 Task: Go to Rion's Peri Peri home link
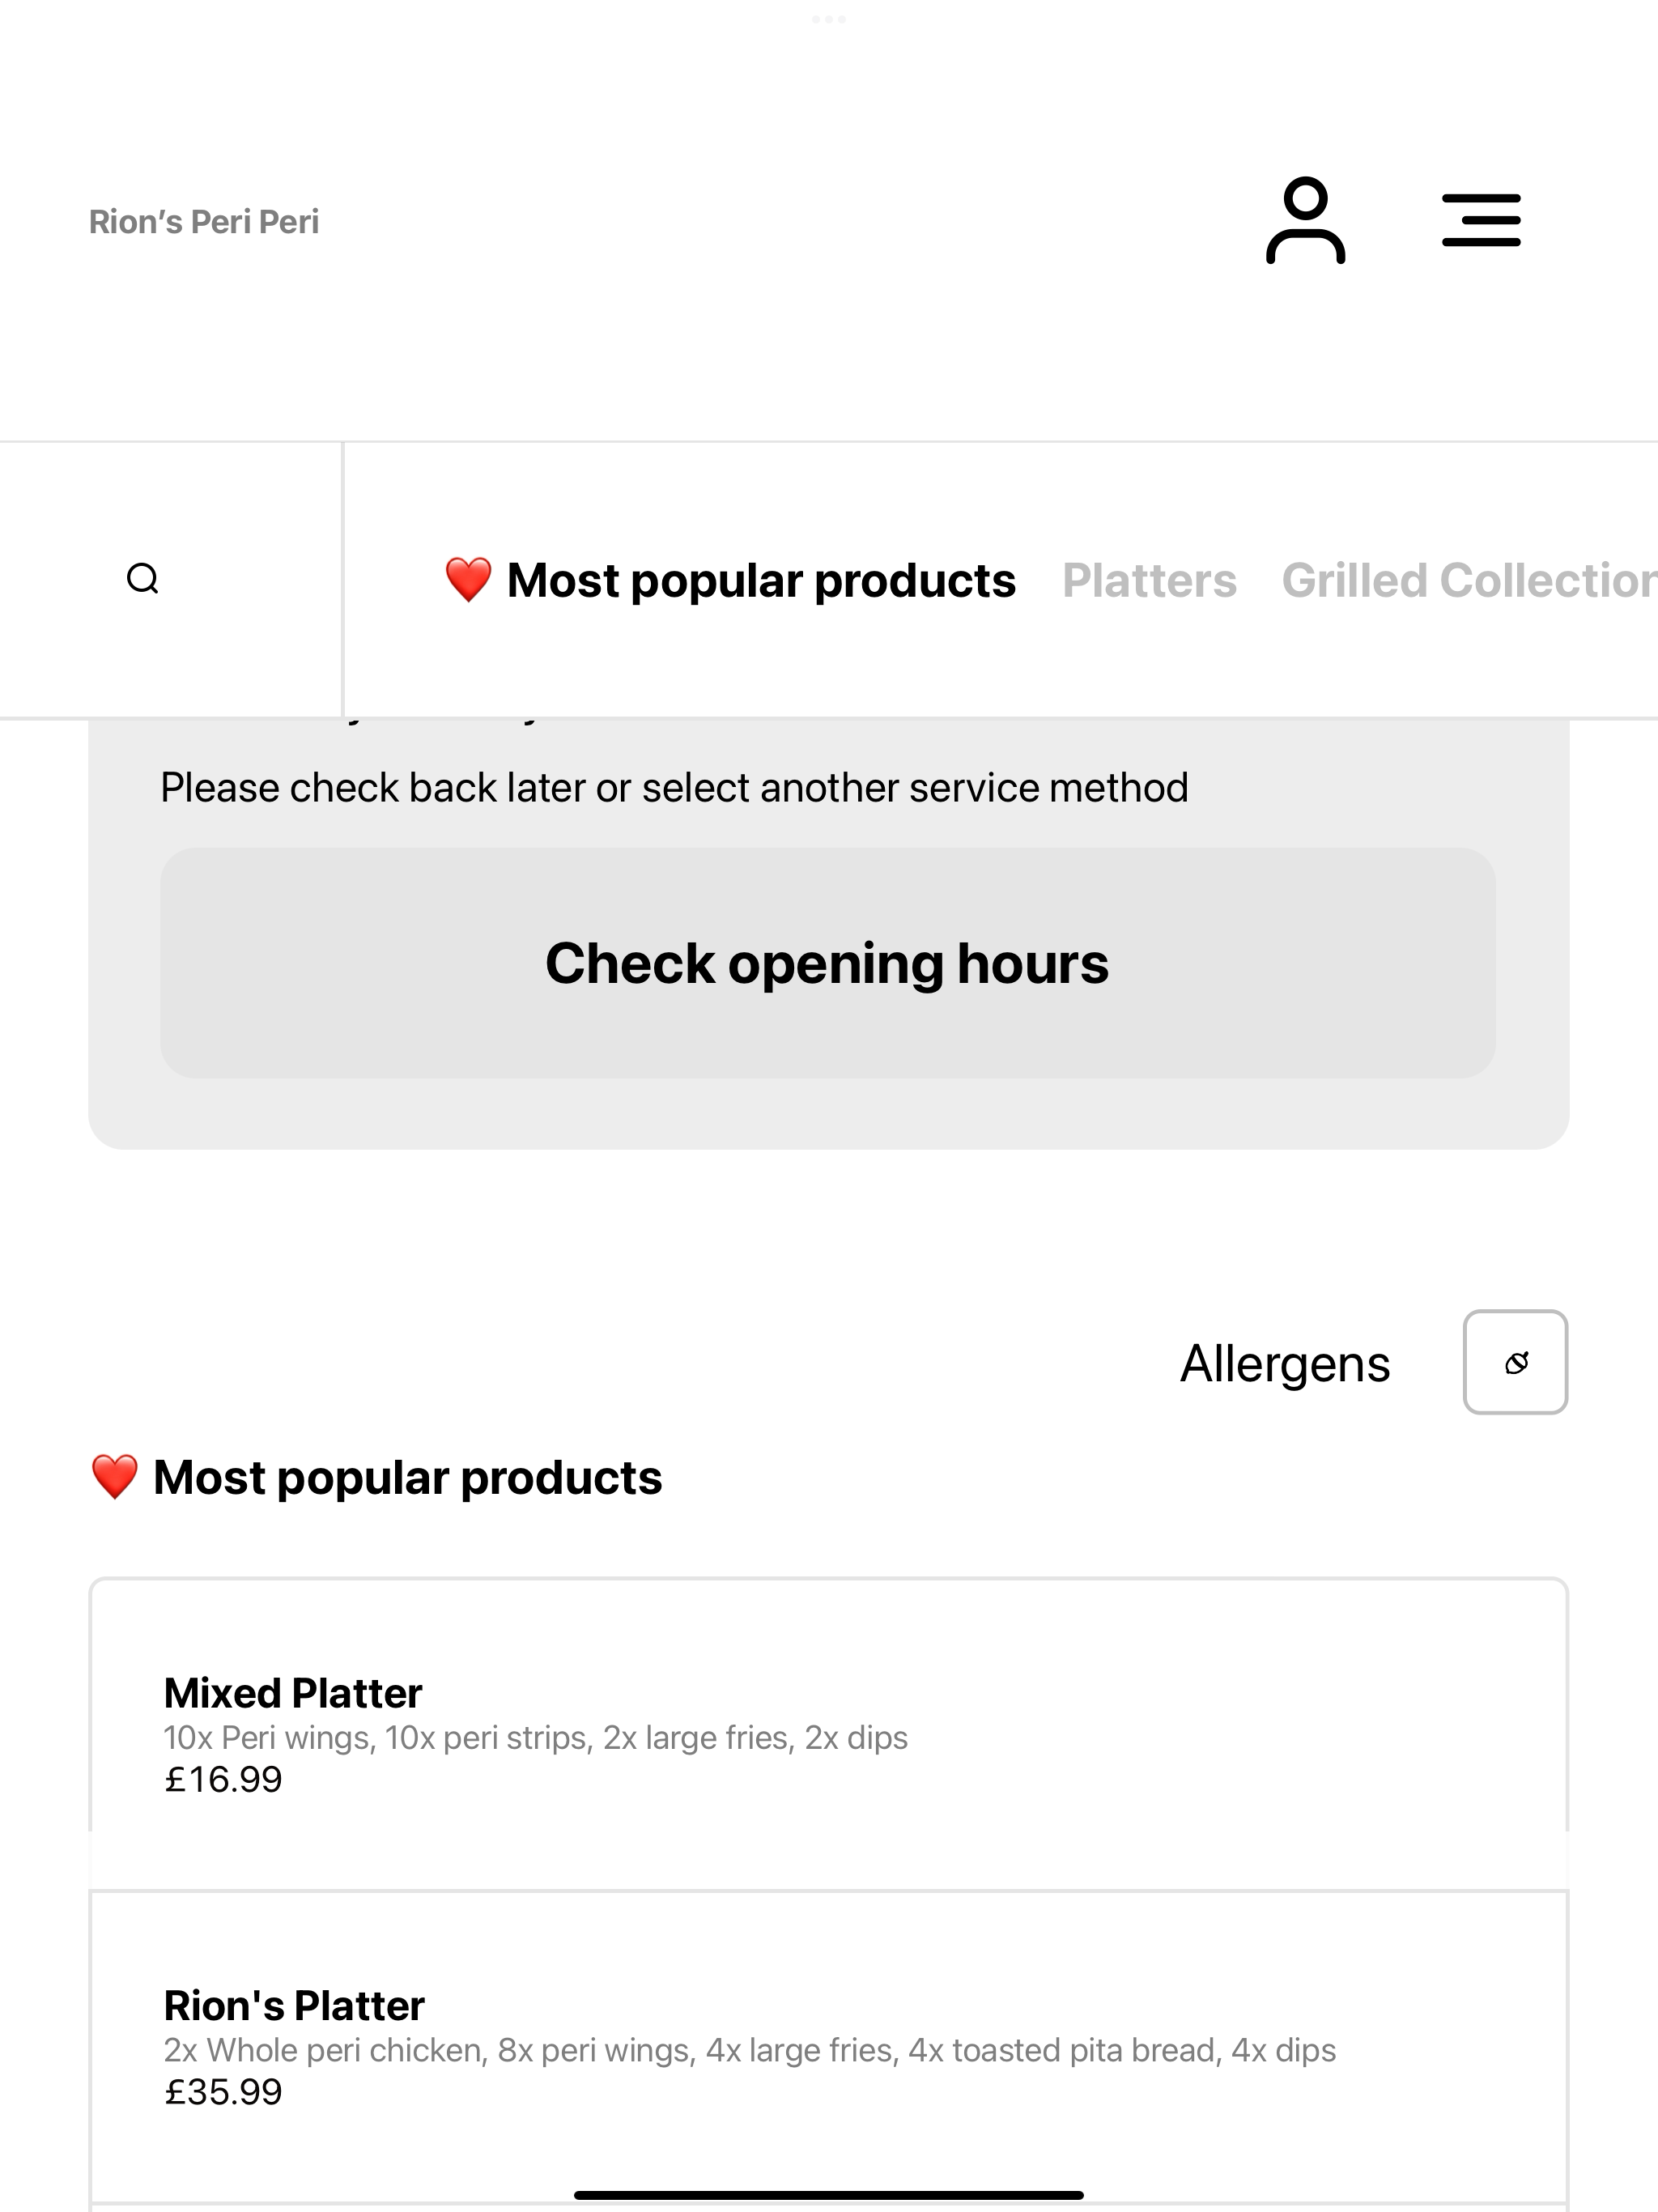click(x=204, y=221)
